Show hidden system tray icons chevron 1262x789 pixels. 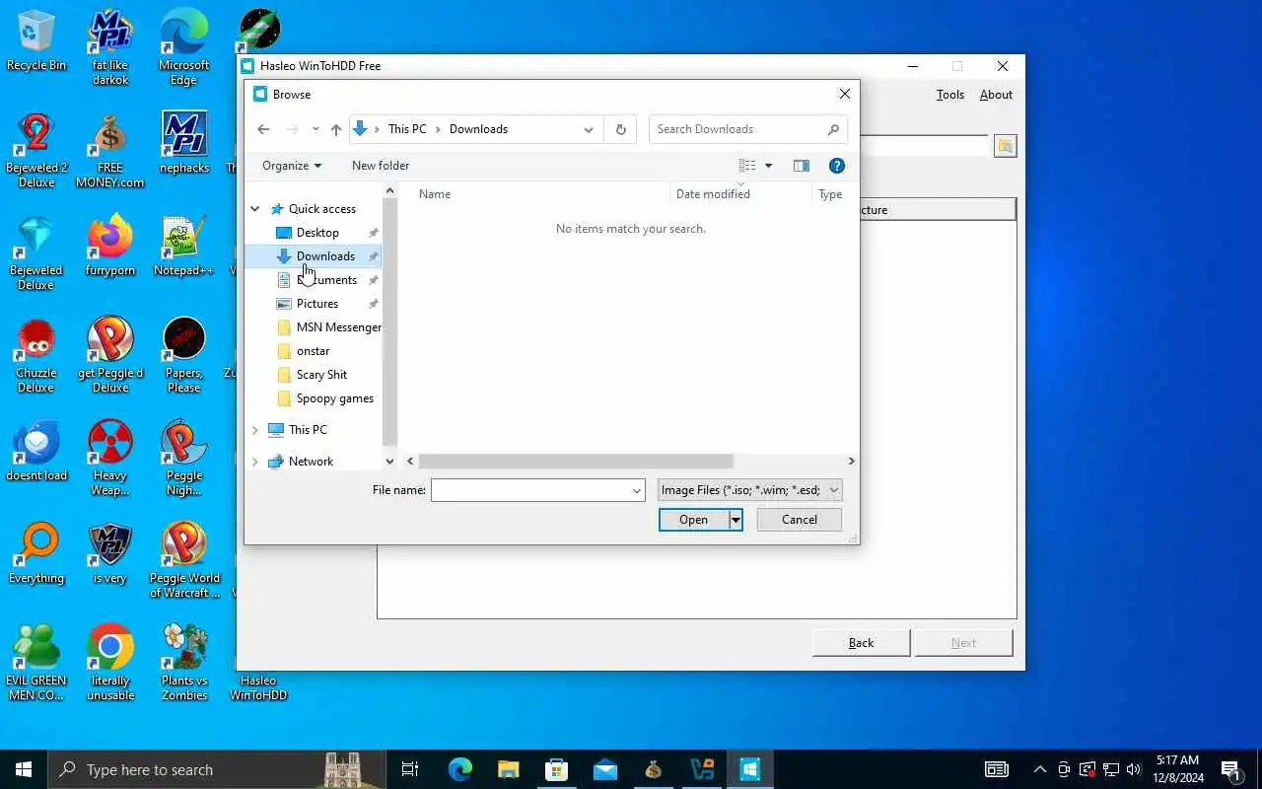[x=1040, y=769]
